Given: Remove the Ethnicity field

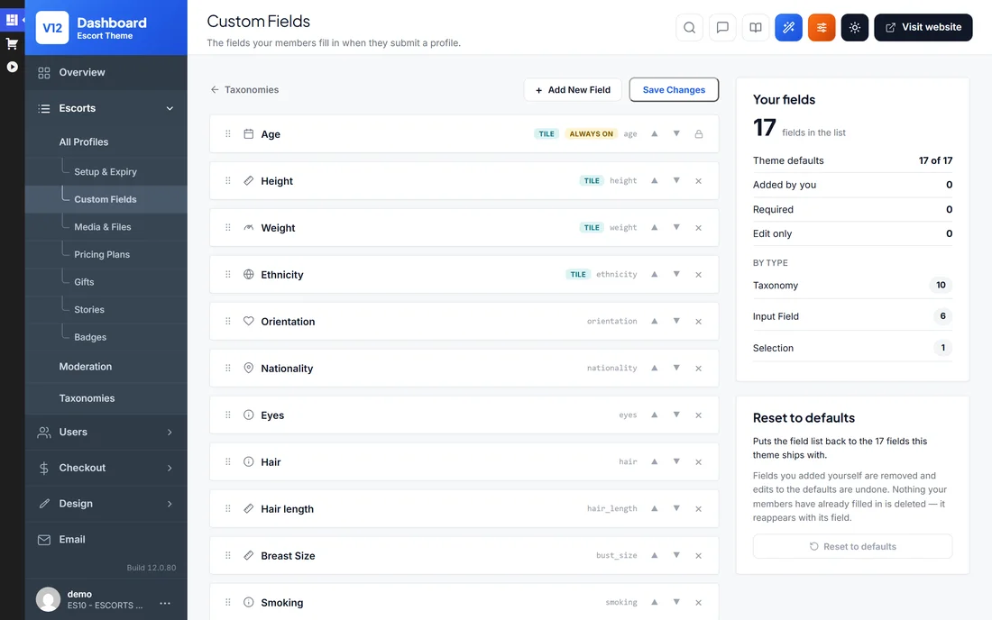Looking at the screenshot, I should coord(698,274).
